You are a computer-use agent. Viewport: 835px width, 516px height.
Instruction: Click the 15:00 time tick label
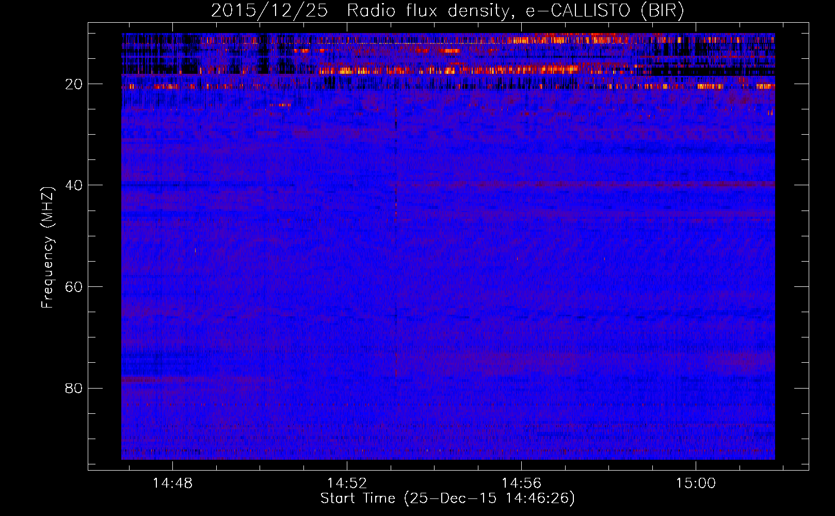point(696,483)
